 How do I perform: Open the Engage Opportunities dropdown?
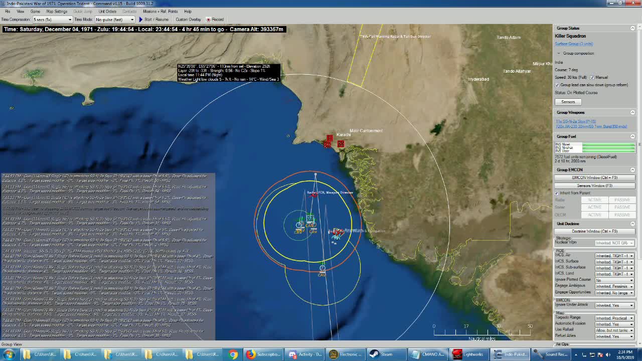(614, 292)
